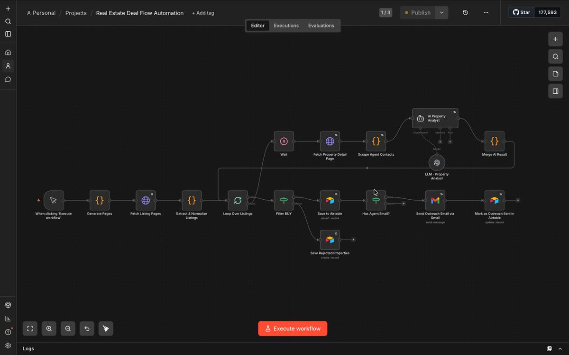Viewport: 569px width, 355px height.
Task: Select the LLM - Property Analyst model node
Action: [x=437, y=162]
